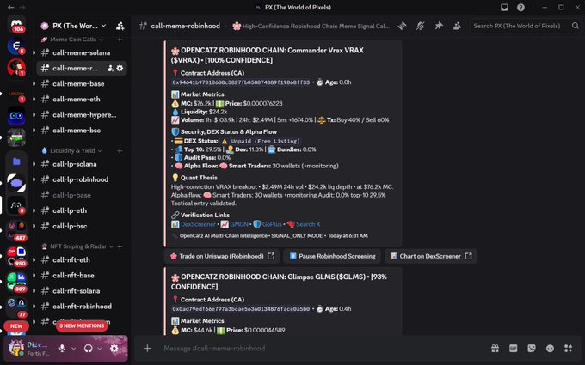Screen dimensions: 585x365
Task: Click GLMS contract address code text
Action: coord(241,309)
